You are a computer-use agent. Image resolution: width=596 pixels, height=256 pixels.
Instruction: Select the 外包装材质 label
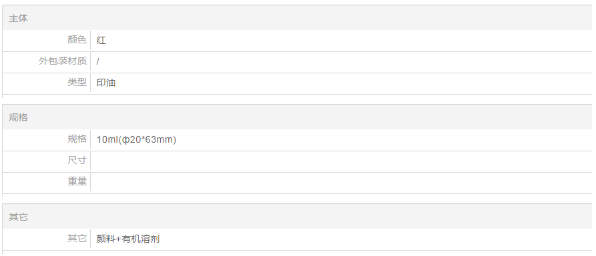click(63, 61)
